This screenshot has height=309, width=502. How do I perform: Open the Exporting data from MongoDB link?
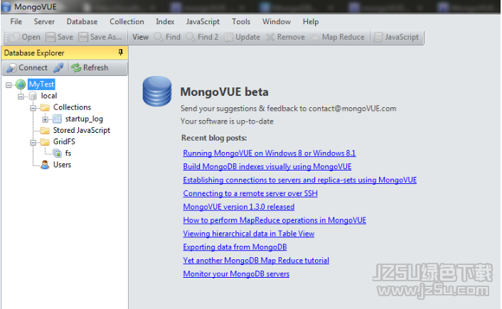(235, 247)
